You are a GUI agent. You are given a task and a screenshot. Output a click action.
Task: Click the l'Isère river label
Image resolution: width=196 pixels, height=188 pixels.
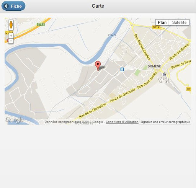(x=112, y=35)
